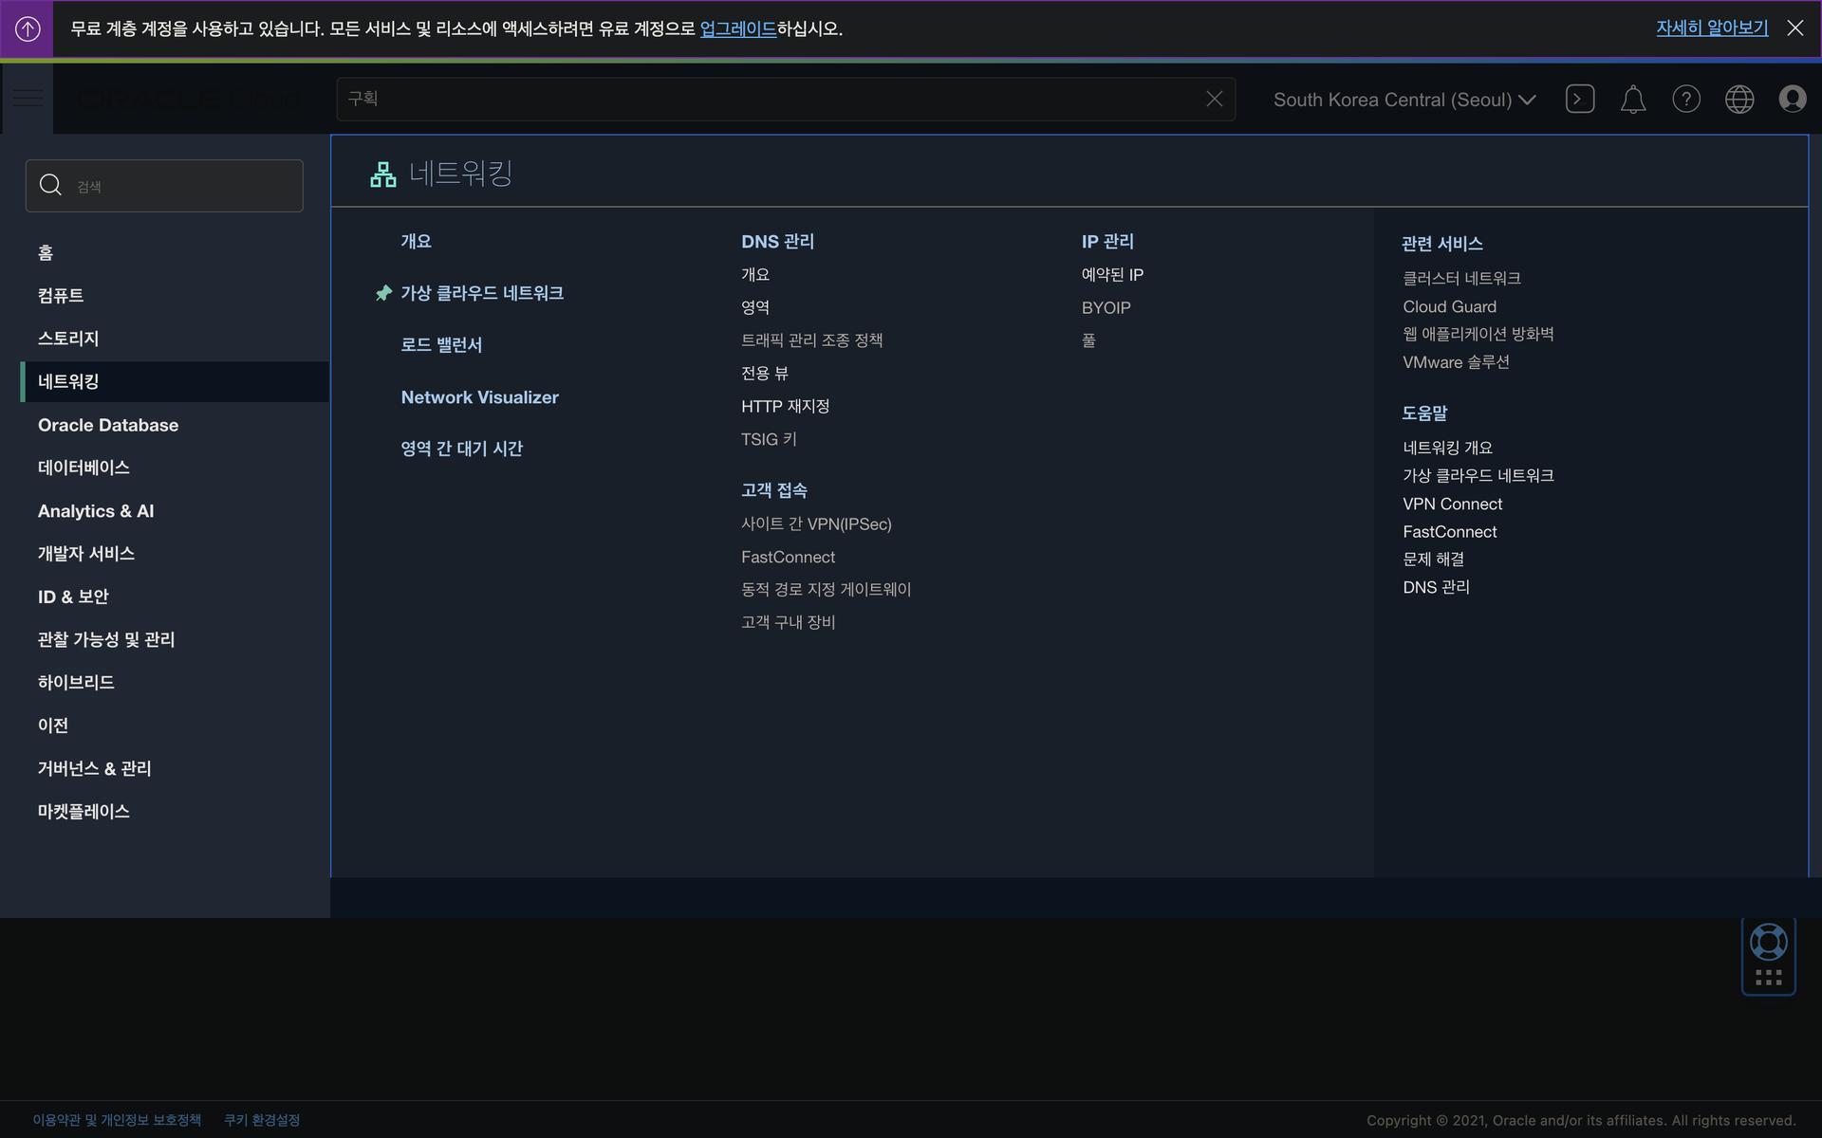
Task: Select Oracle Database in the side menu
Action: (108, 425)
